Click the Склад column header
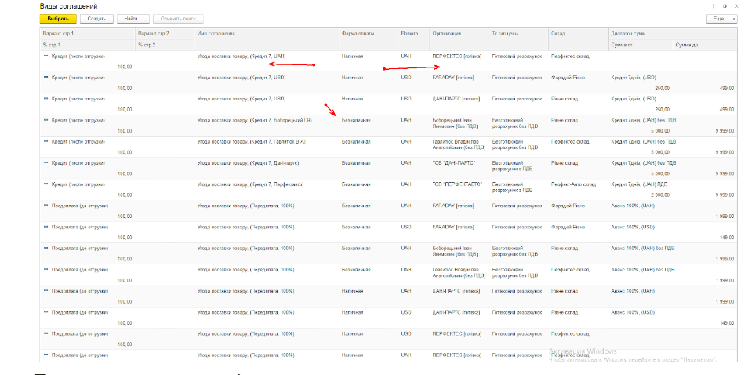752x375 pixels. point(558,34)
